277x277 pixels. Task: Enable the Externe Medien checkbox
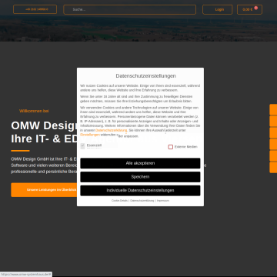pyautogui.click(x=171, y=147)
